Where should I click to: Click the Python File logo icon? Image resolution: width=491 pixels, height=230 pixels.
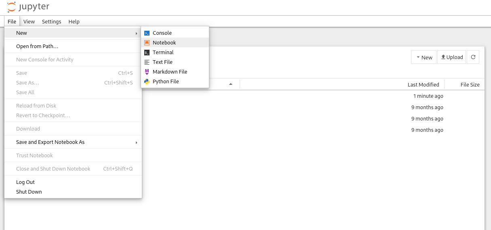point(147,82)
